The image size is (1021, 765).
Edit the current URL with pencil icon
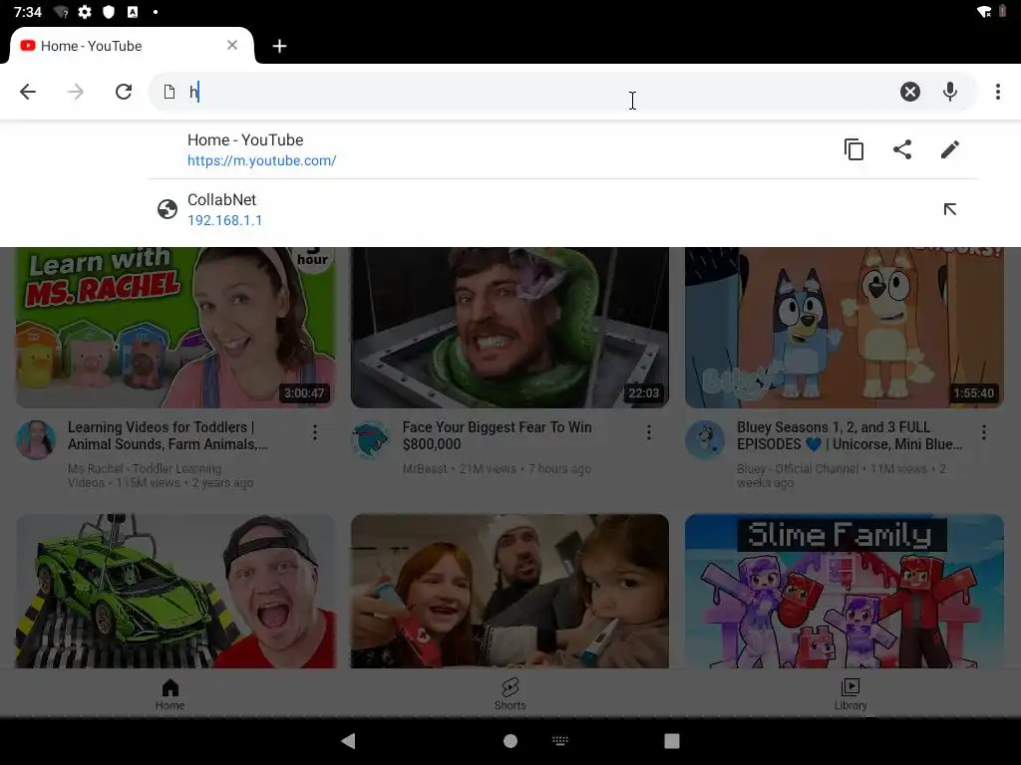(950, 149)
